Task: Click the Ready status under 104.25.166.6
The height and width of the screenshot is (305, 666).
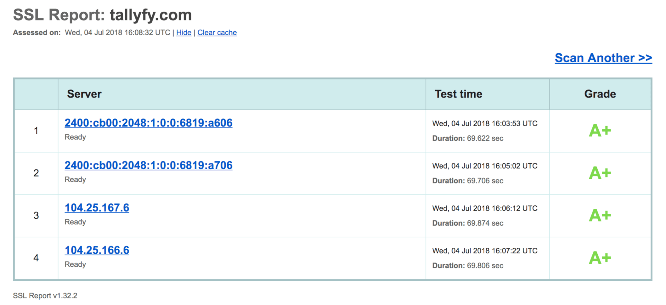Action: coord(75,264)
